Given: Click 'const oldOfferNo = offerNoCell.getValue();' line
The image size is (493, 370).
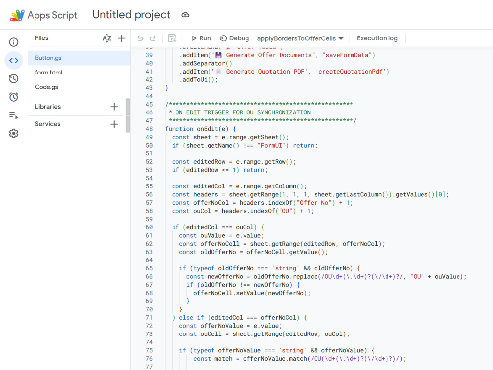Looking at the screenshot, I should (x=253, y=252).
